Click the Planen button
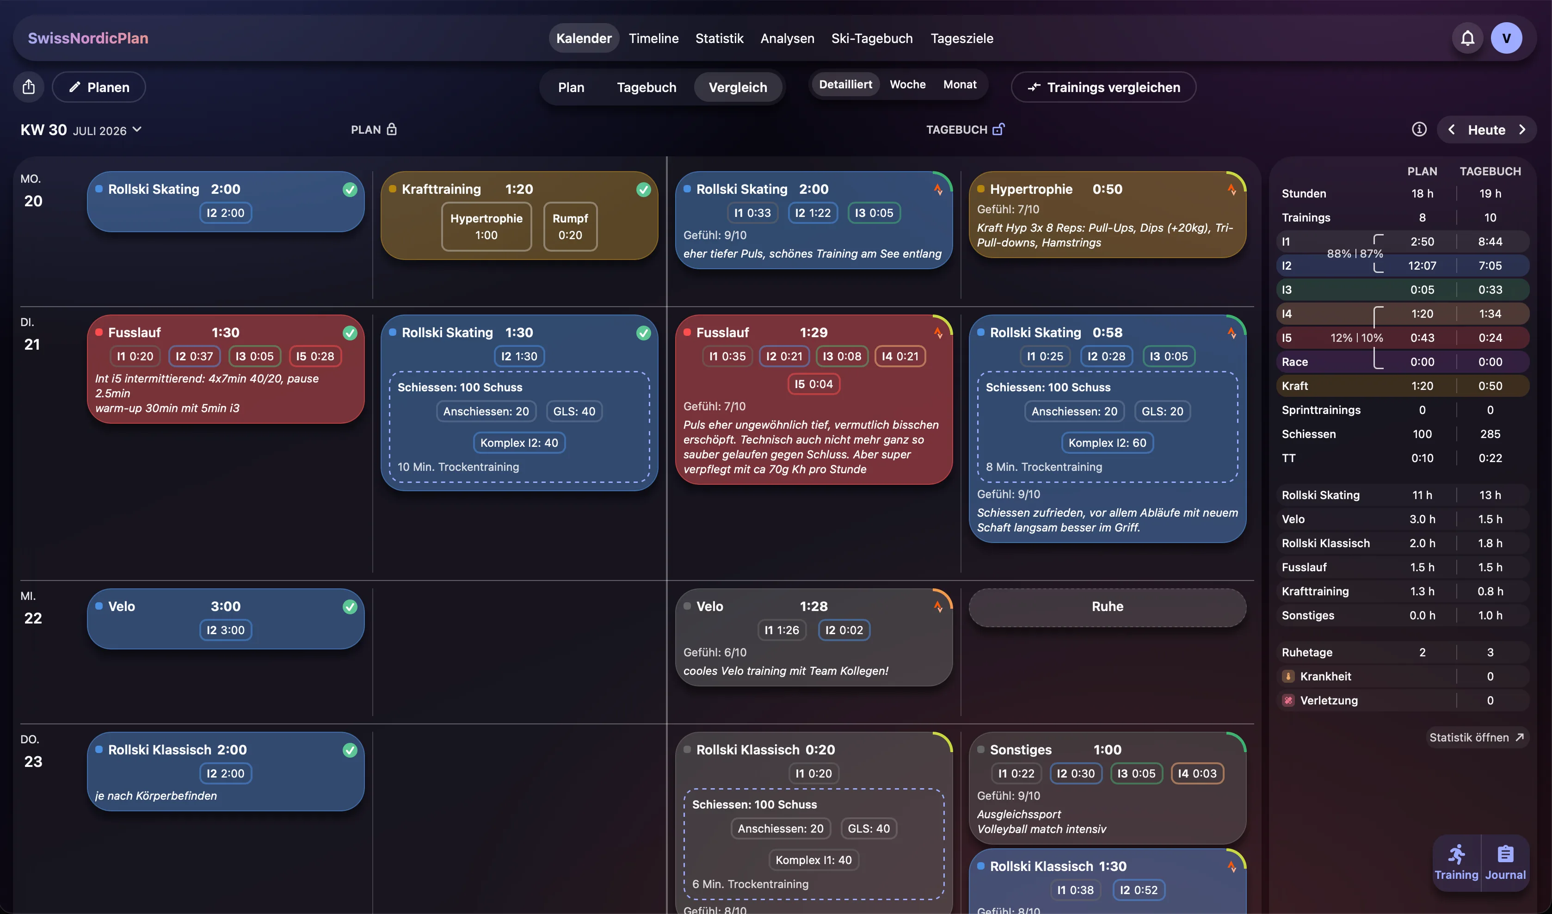This screenshot has width=1552, height=914. click(99, 87)
